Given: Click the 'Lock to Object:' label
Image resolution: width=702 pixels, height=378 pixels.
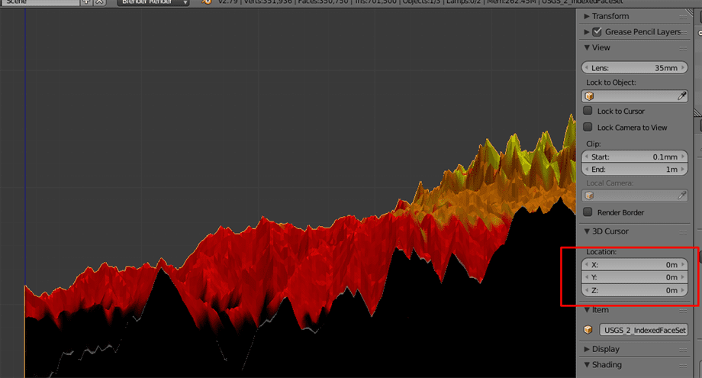Looking at the screenshot, I should [x=610, y=82].
